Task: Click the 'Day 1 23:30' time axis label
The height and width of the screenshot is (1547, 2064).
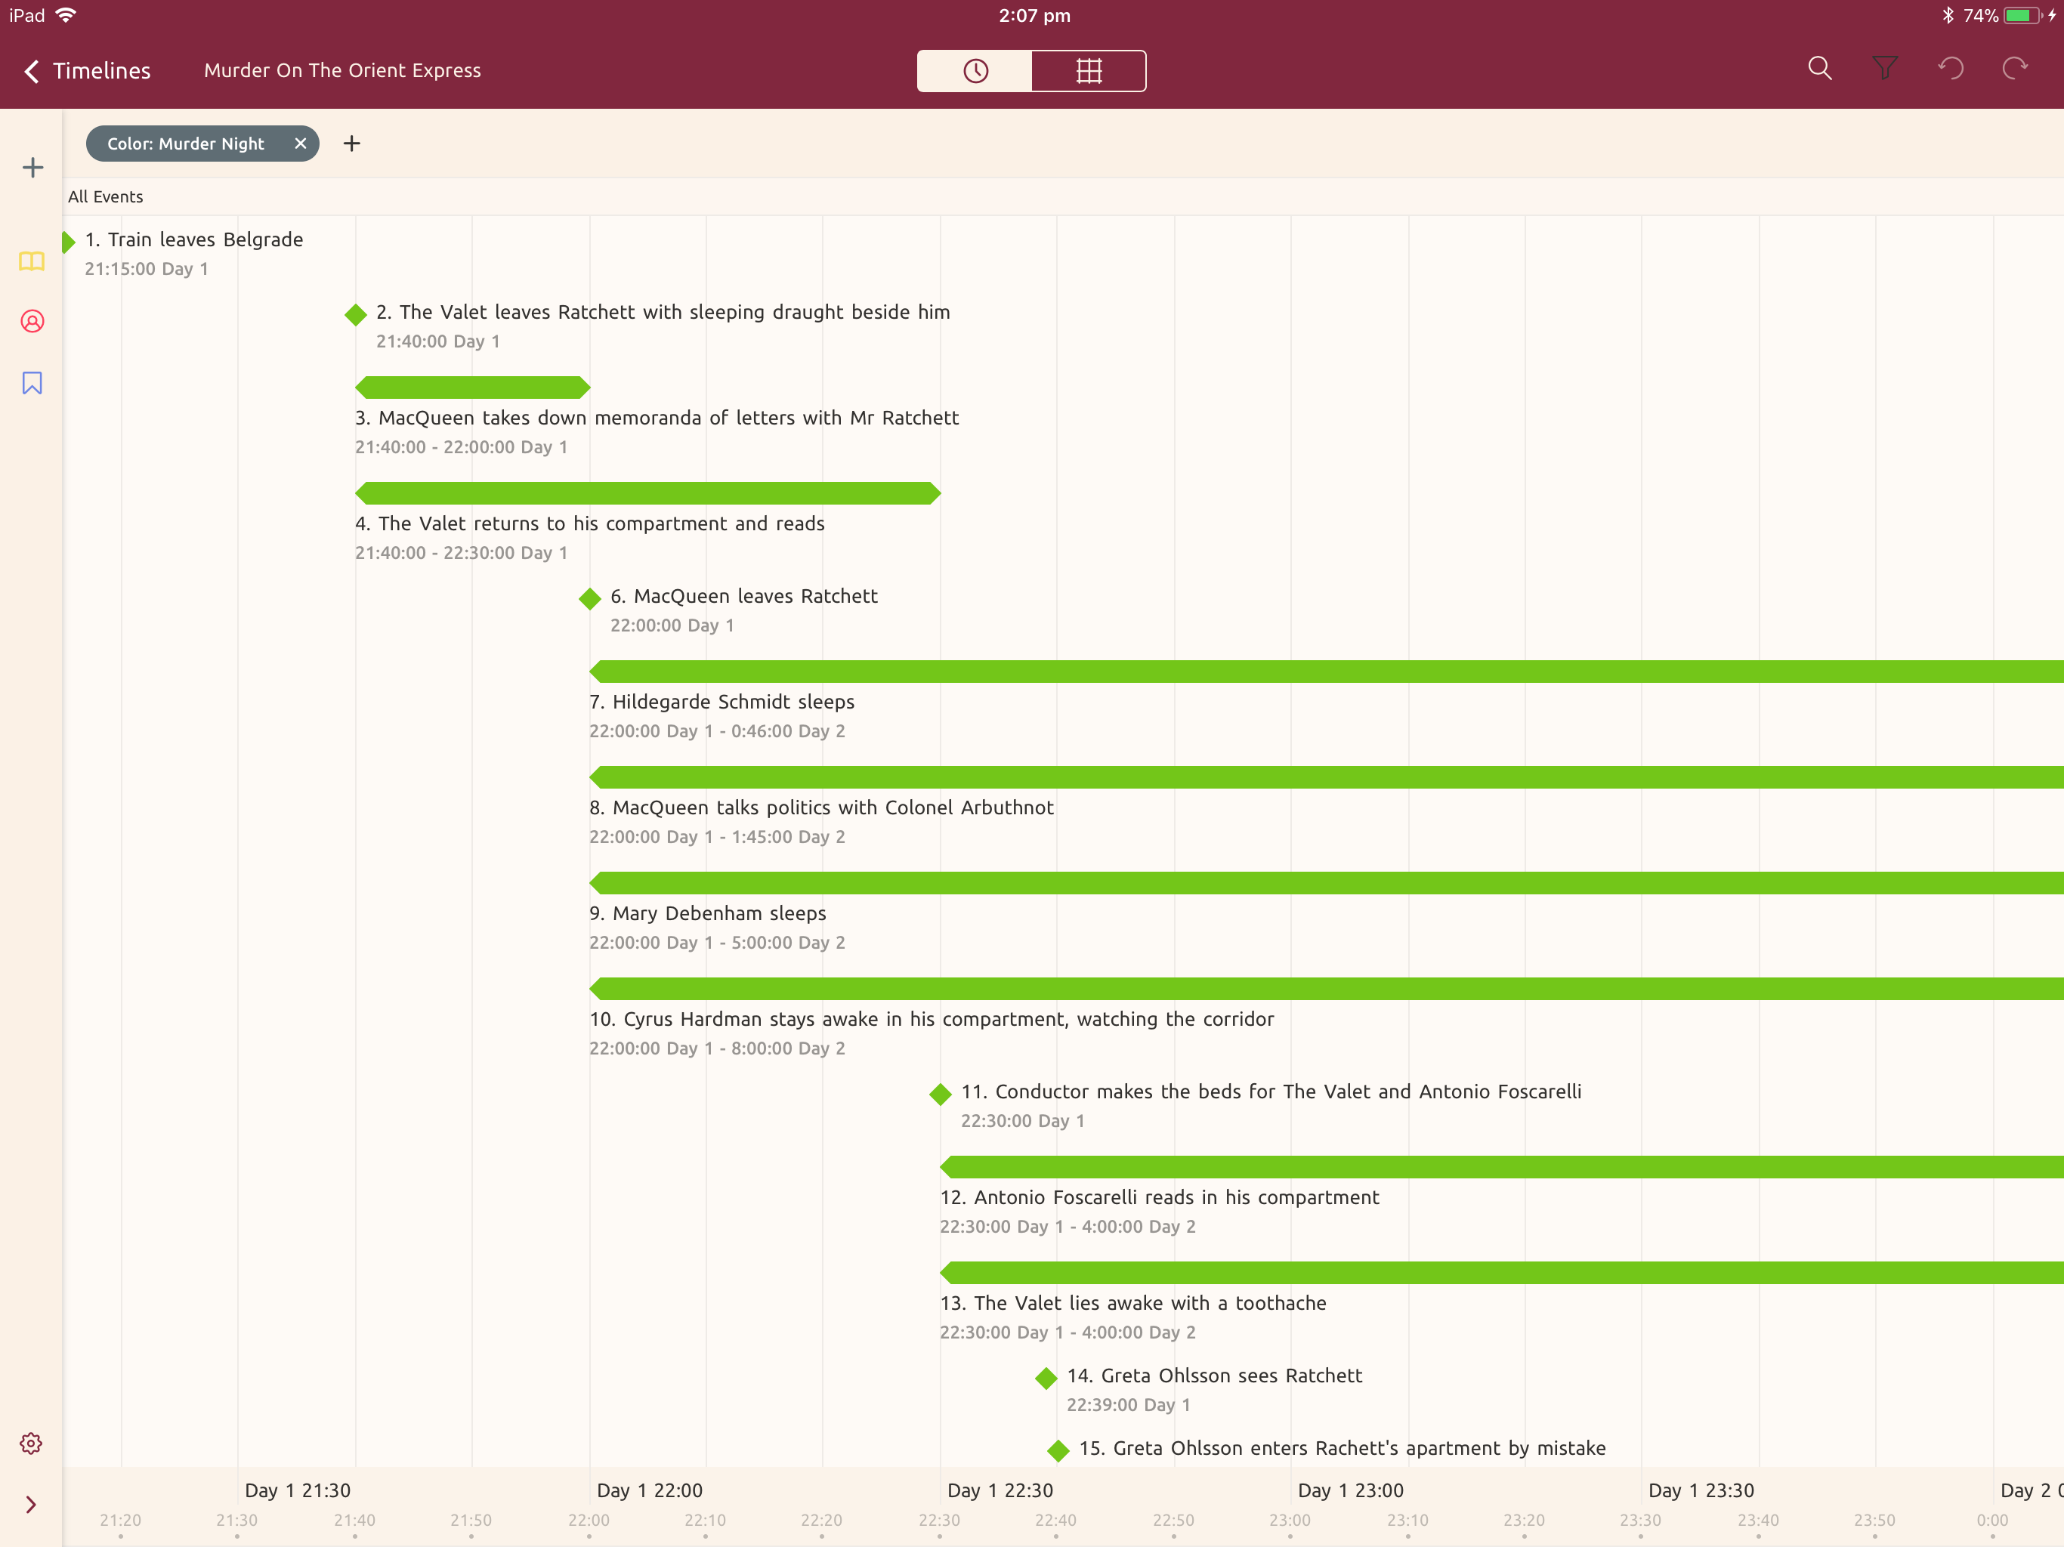Action: [1702, 1490]
